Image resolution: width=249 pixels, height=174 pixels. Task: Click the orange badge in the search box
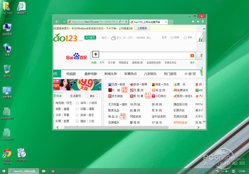click(x=192, y=56)
